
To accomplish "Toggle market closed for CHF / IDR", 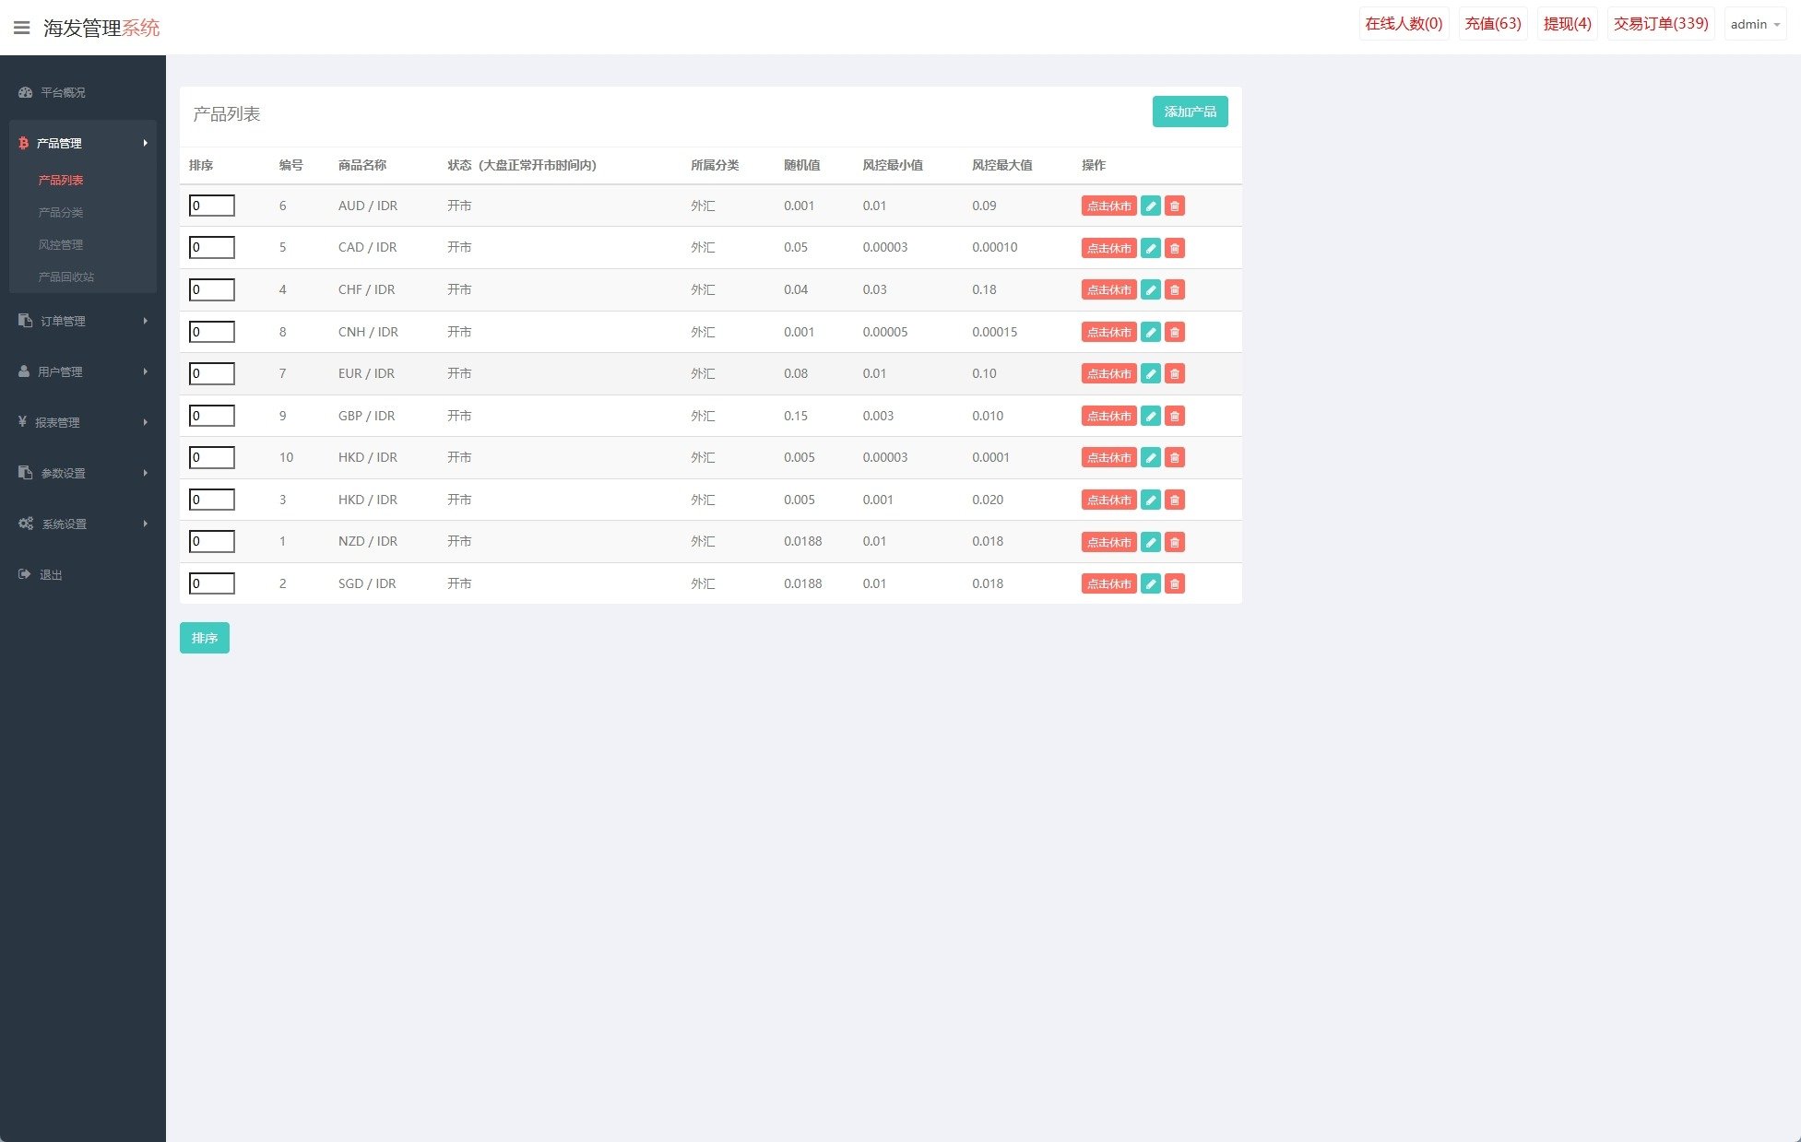I will (1108, 289).
